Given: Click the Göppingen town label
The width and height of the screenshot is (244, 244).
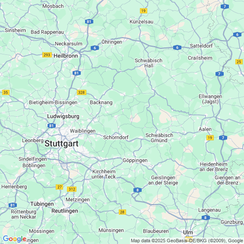Looking at the screenshot, I should tap(135, 160).
